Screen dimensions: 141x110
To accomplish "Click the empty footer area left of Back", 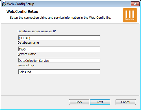I will (35, 102).
